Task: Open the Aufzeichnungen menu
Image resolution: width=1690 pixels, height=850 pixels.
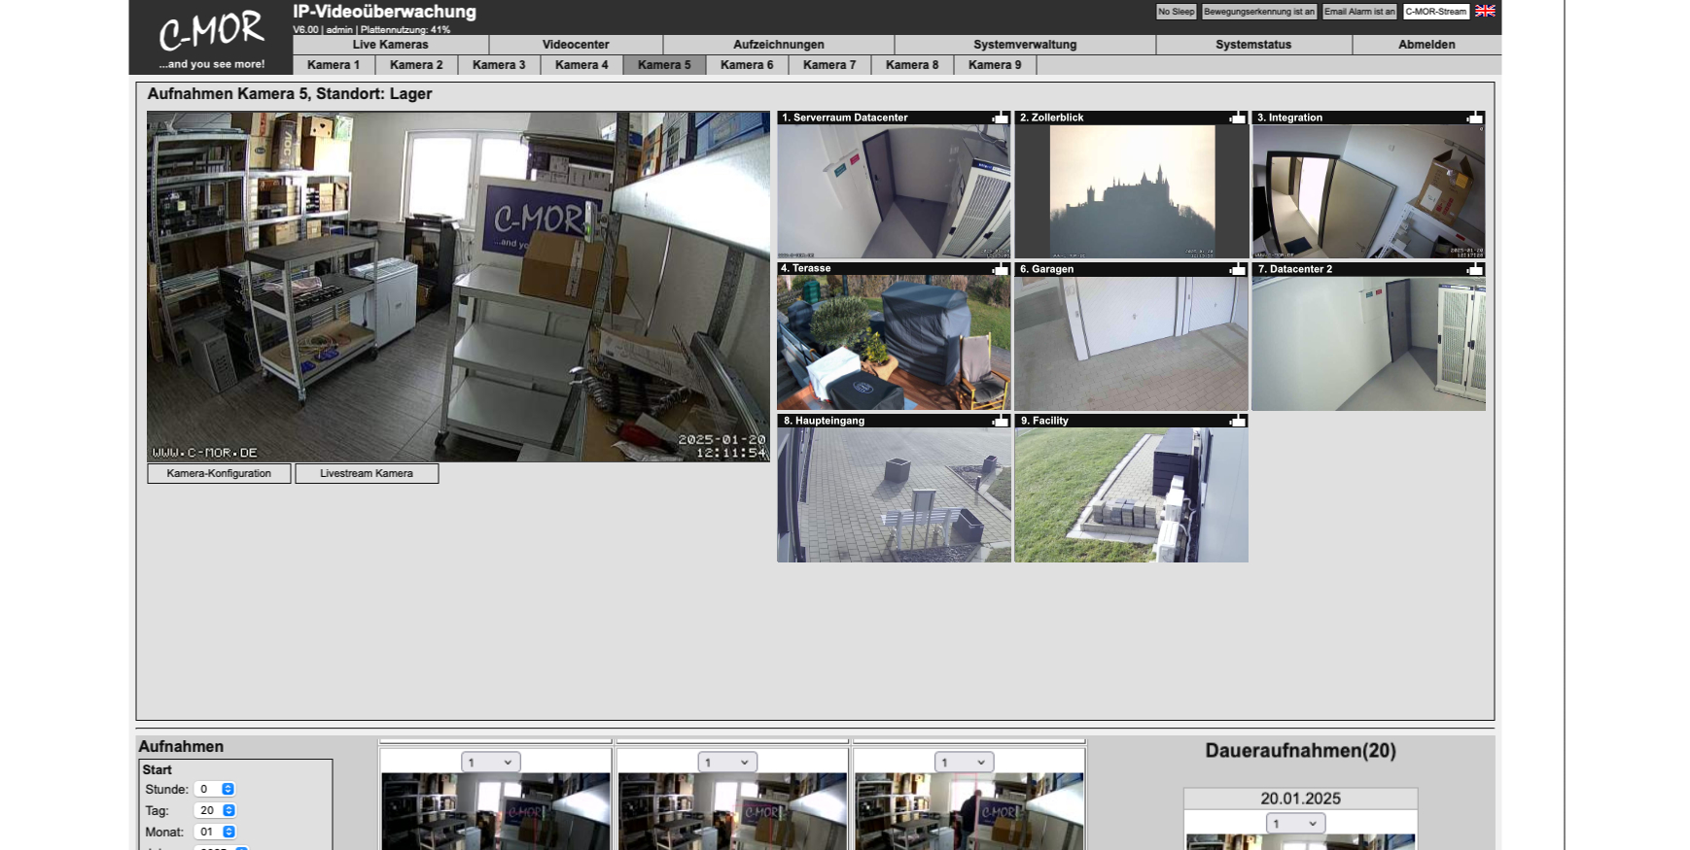Action: [779, 45]
